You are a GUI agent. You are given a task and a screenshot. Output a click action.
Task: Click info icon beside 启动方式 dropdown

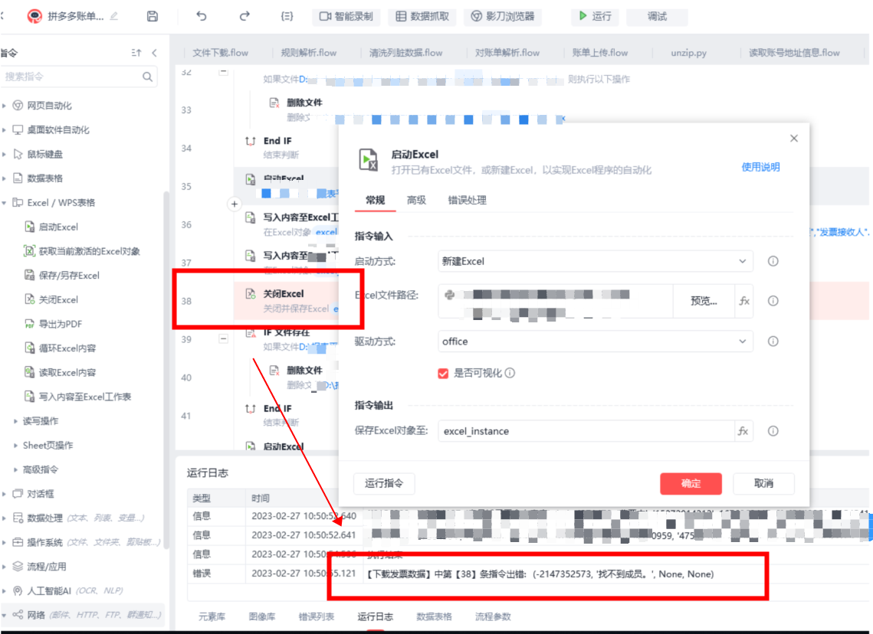(773, 261)
